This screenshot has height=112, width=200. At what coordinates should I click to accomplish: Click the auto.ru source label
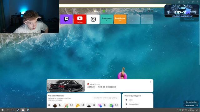tap(92, 84)
